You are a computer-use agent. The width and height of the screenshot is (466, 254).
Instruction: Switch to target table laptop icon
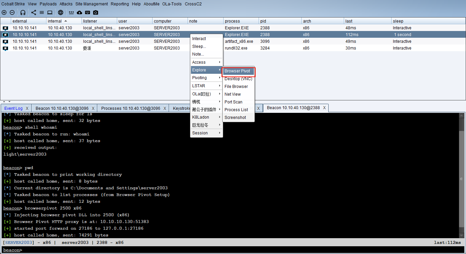click(x=50, y=12)
